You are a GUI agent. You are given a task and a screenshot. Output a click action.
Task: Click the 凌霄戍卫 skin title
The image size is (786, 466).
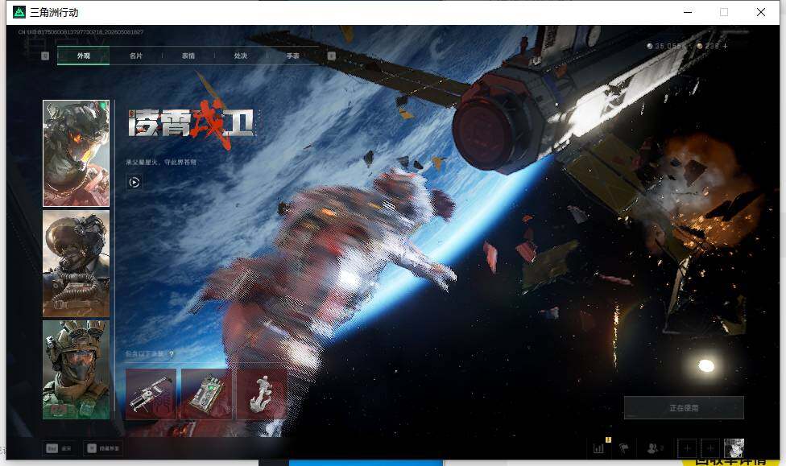coord(191,123)
